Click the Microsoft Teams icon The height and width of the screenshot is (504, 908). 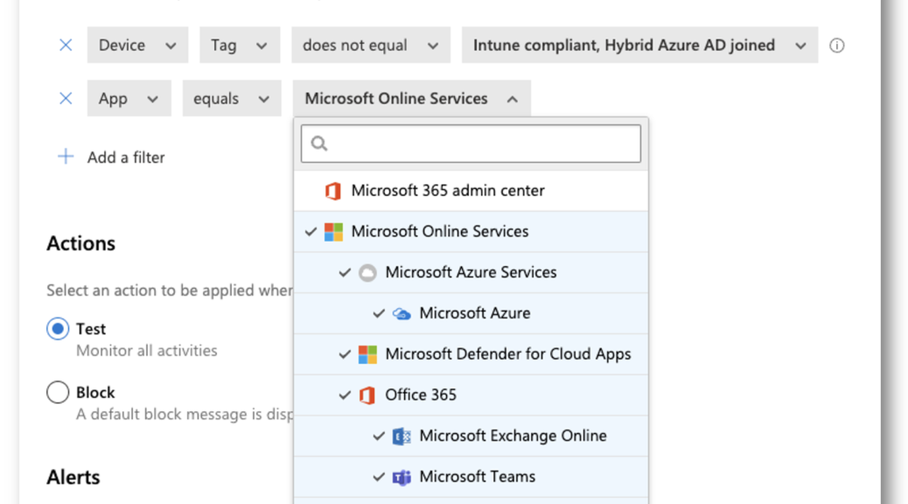click(402, 478)
